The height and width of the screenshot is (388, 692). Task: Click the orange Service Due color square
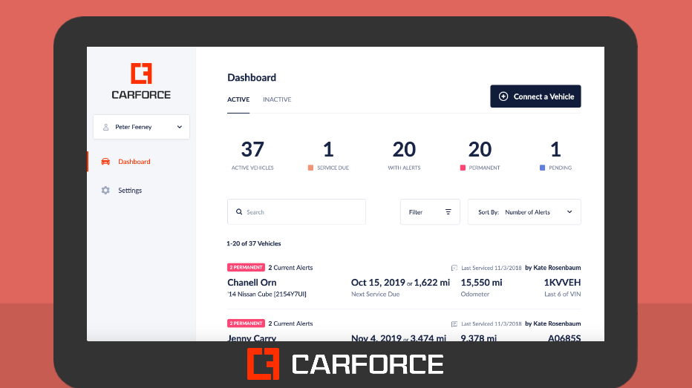coord(310,168)
